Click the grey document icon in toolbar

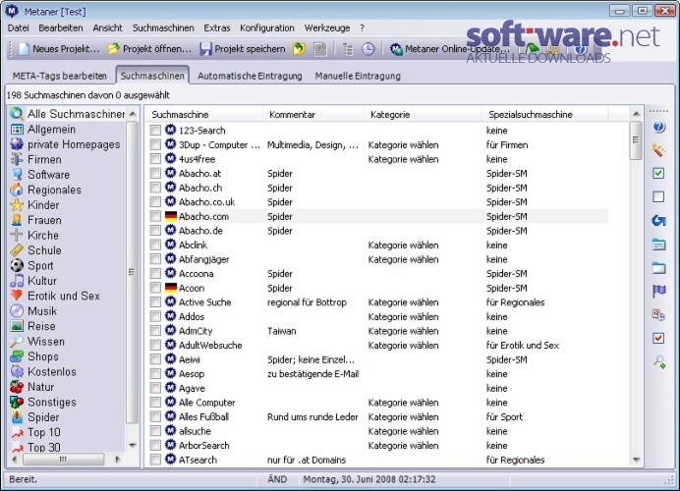coord(320,49)
